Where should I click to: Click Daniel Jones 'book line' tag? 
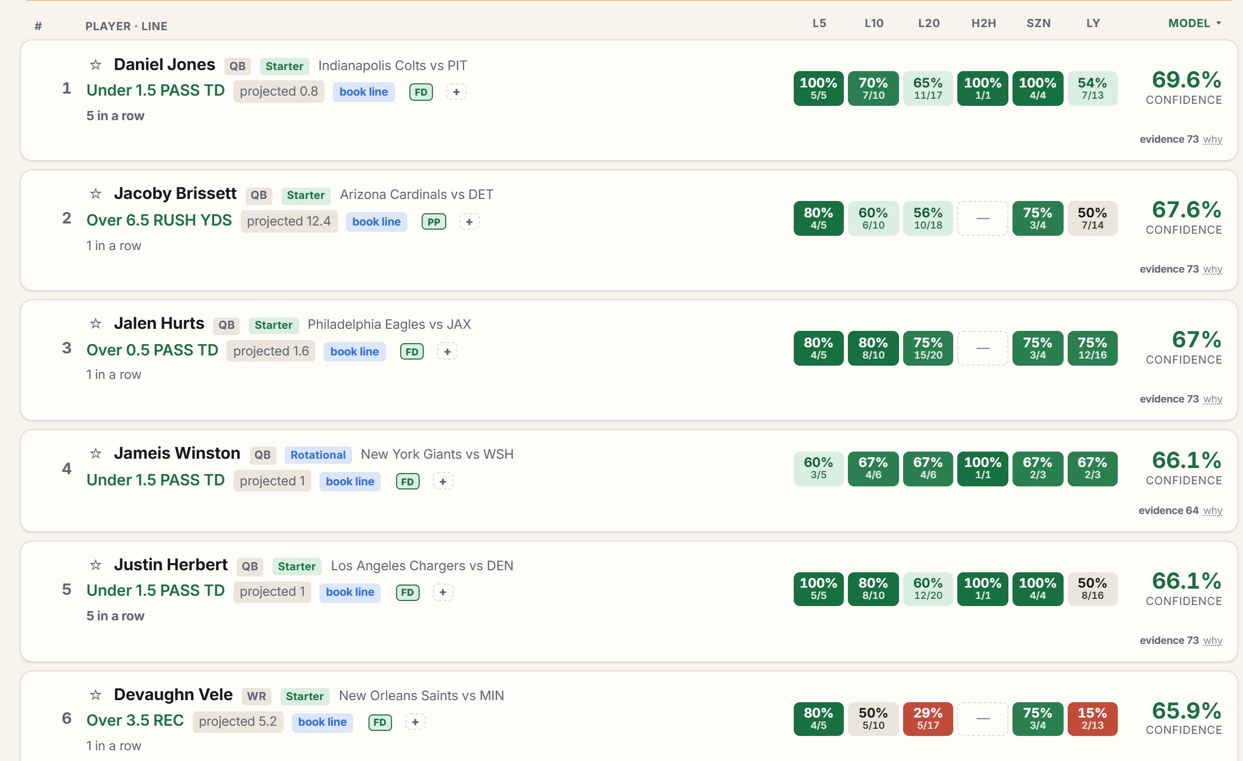pos(363,92)
